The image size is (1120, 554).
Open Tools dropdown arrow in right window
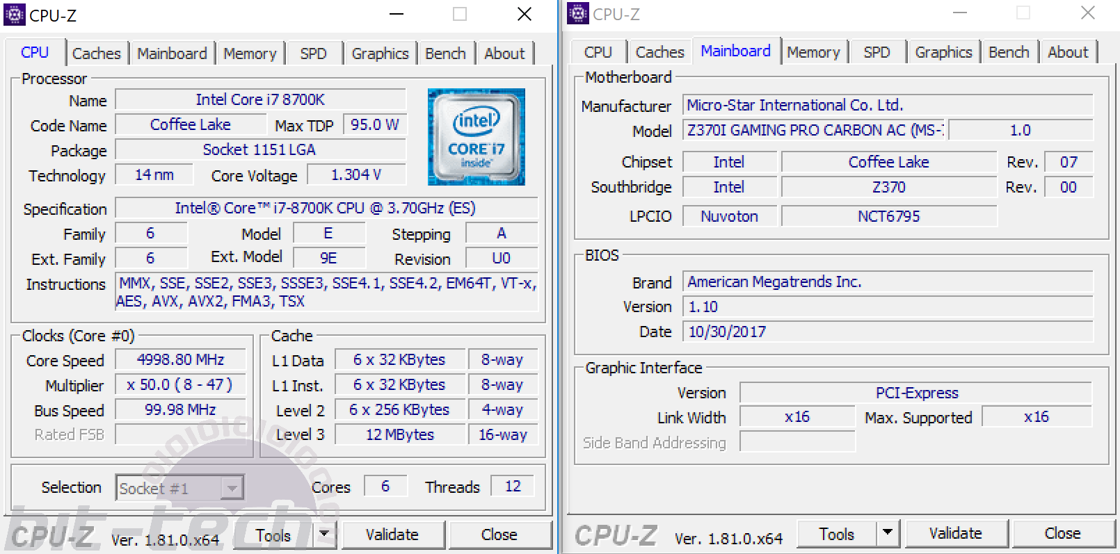888,533
